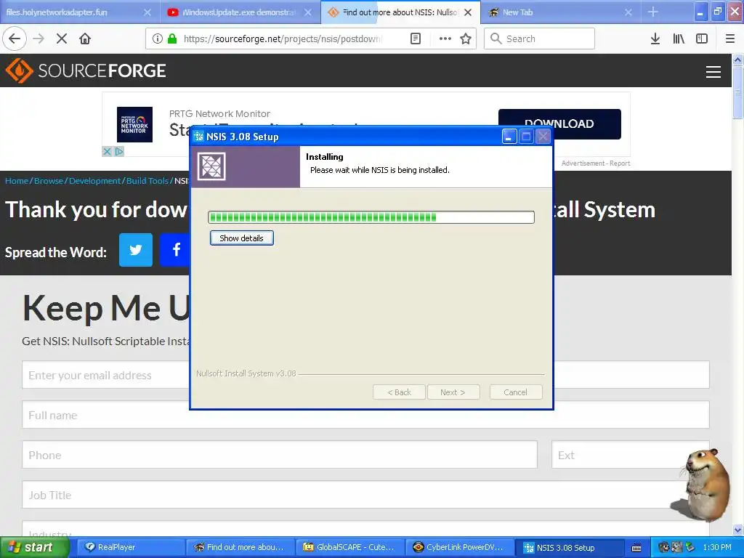
Task: Click the page vertical scrollbar thumb
Action: (737, 92)
